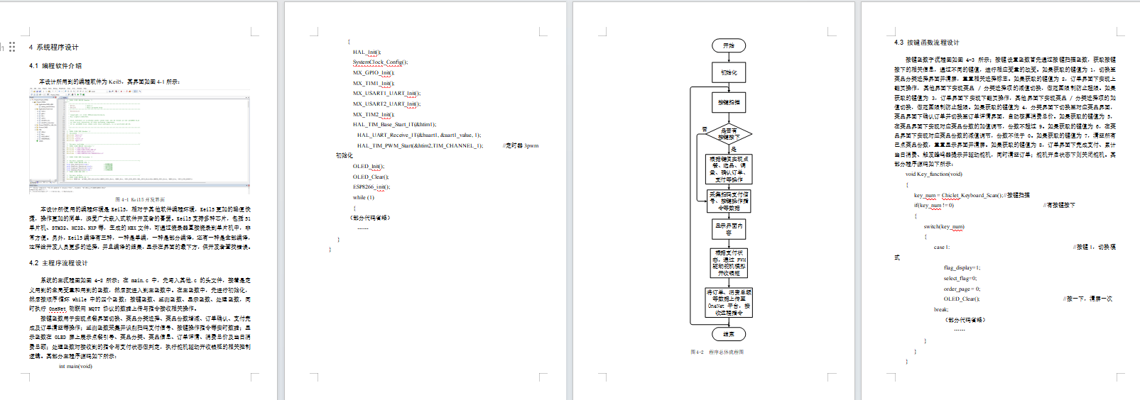This screenshot has height=400, width=1140.
Task: Click the comment '//定时器 3pwm'
Action: point(521,145)
